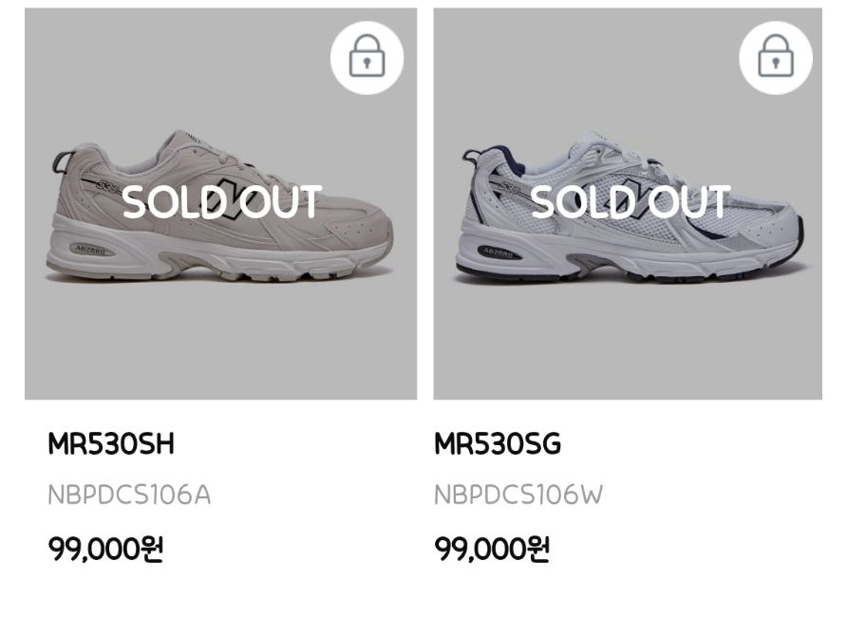Click the ABZORB badge on the beige shoe
Viewport: 847px width, 617px height.
(x=94, y=251)
